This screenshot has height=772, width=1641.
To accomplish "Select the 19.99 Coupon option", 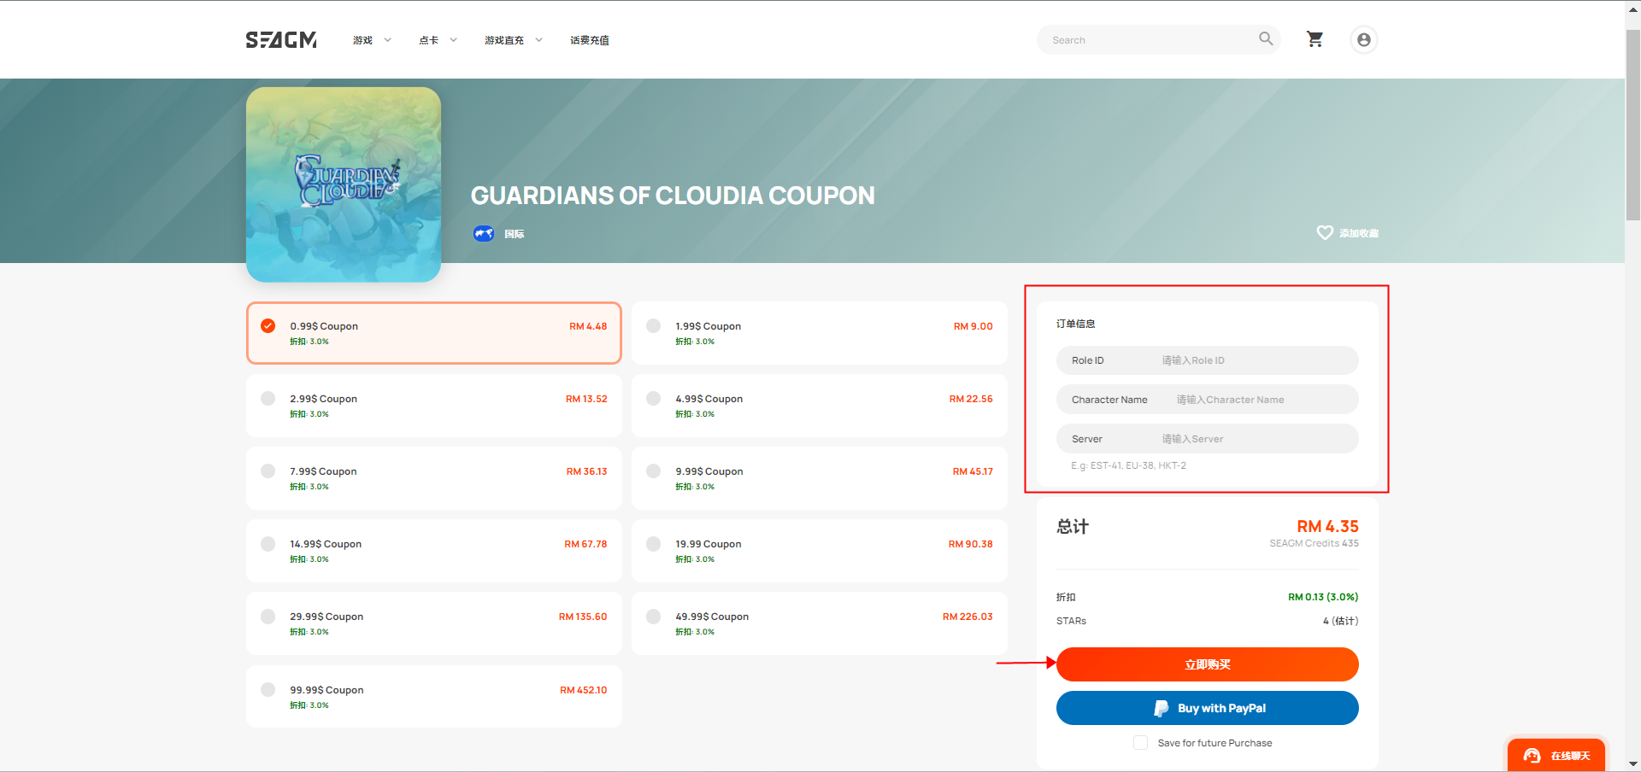I will [820, 551].
